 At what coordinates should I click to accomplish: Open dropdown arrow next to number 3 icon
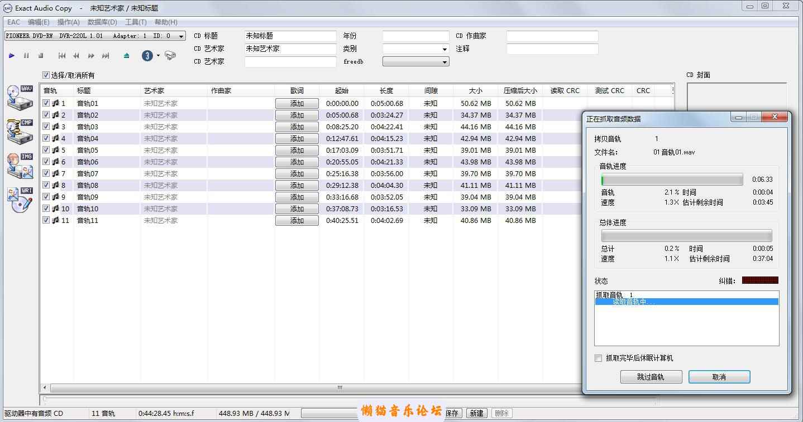(158, 56)
